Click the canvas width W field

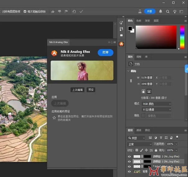(147, 78)
